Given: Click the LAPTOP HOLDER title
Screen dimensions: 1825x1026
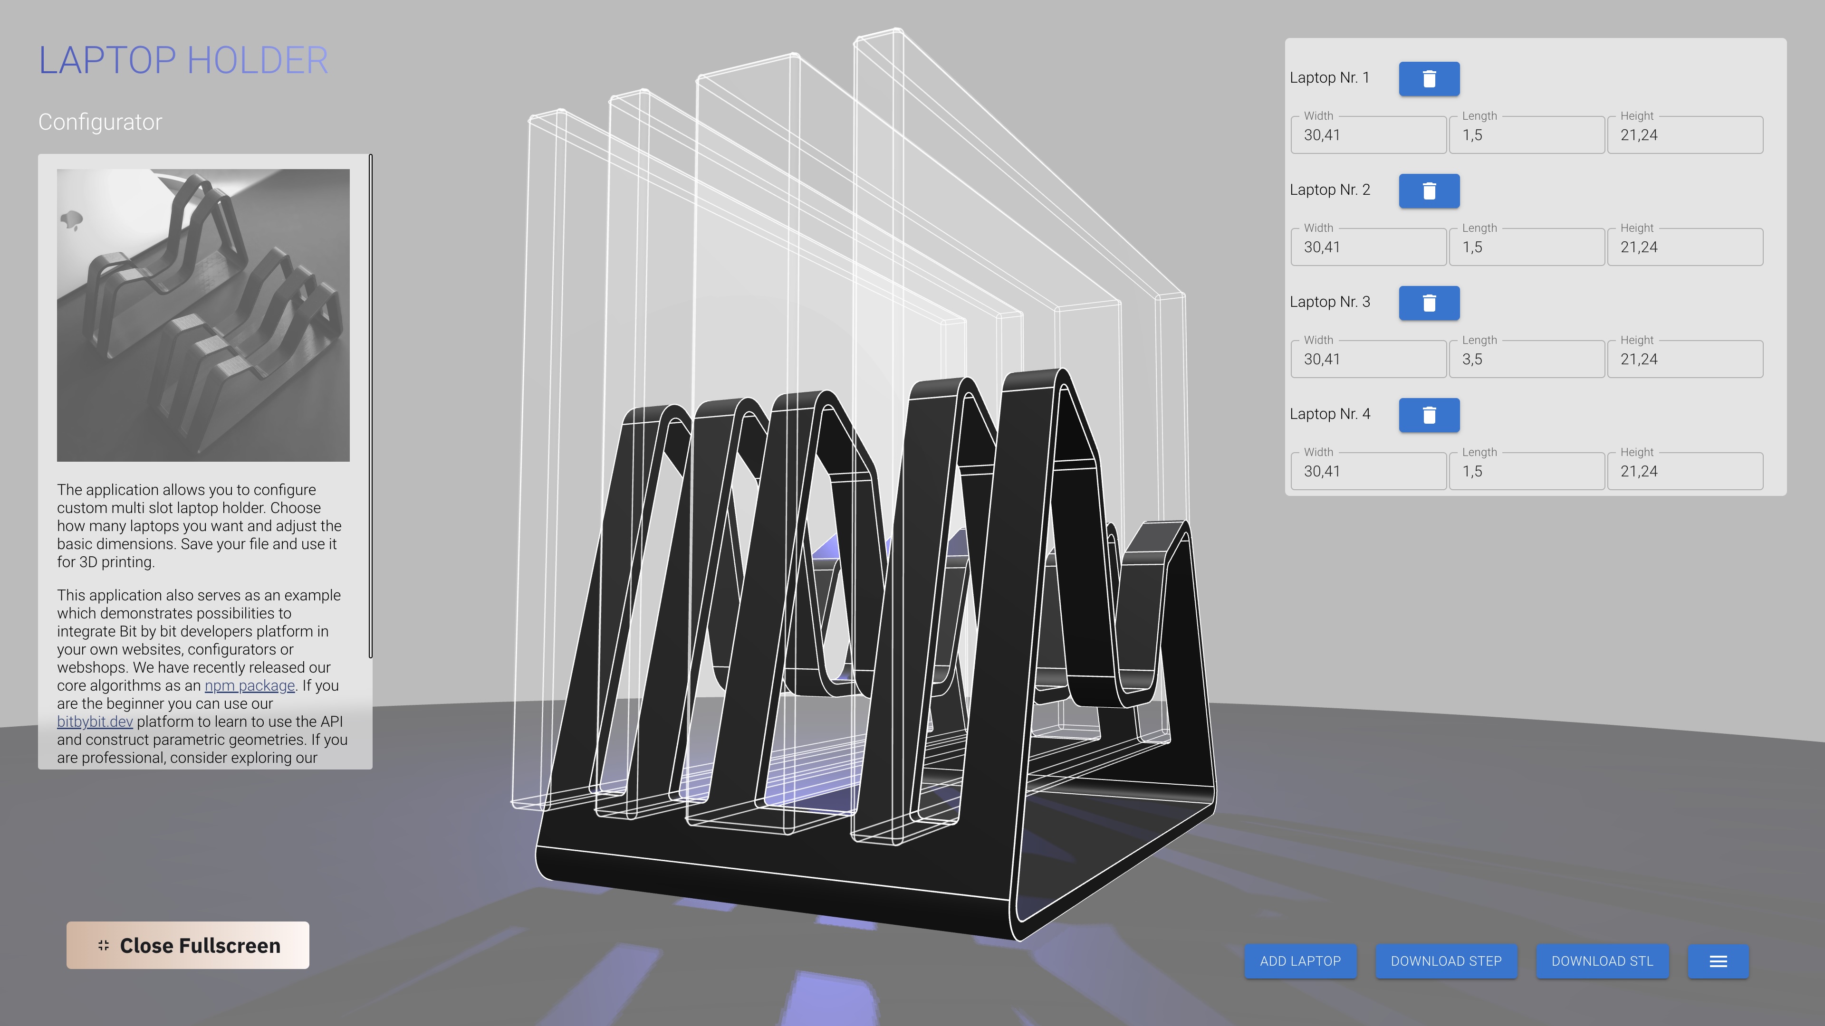Looking at the screenshot, I should coord(183,60).
